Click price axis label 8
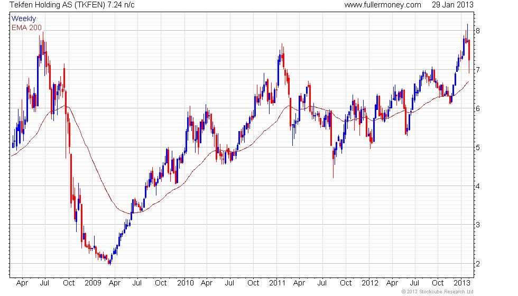 click(478, 31)
